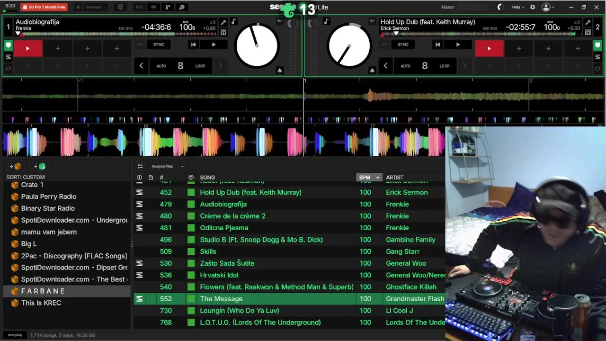Open the user account profile dropdown
Image resolution: width=606 pixels, height=341 pixels.
(x=548, y=7)
